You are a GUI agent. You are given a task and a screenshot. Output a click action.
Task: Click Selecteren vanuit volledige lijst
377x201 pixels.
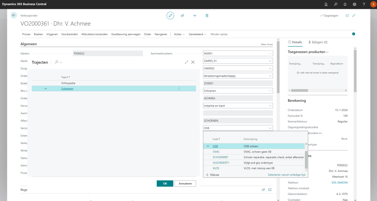point(287,175)
